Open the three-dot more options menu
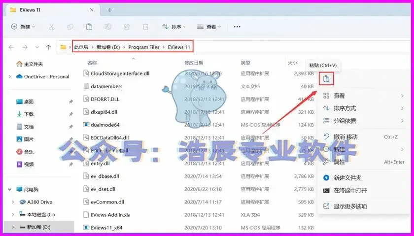414x236 pixels. point(237,27)
